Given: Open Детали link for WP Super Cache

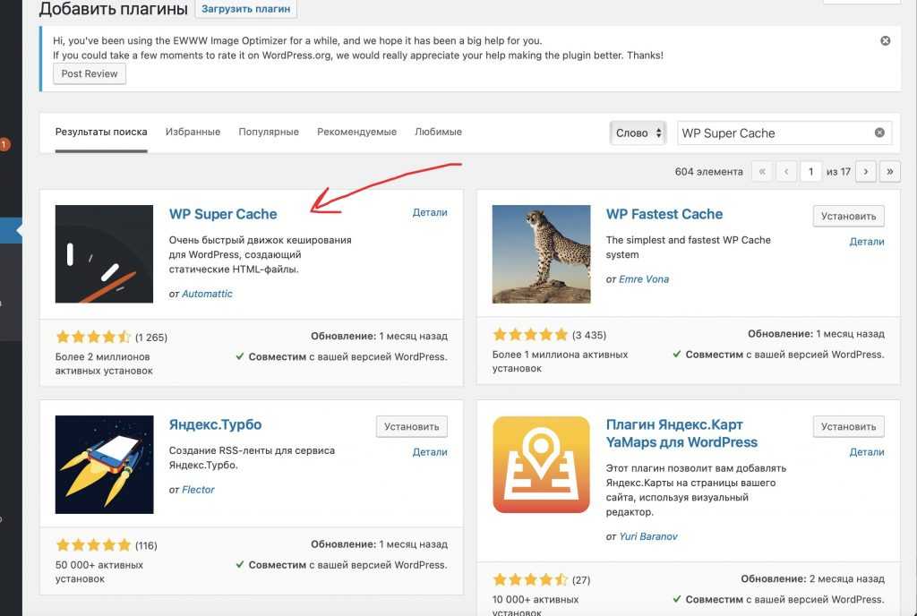Looking at the screenshot, I should [430, 213].
